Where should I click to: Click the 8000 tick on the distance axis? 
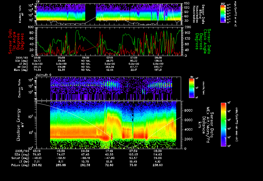pyautogui.click(x=188, y=110)
